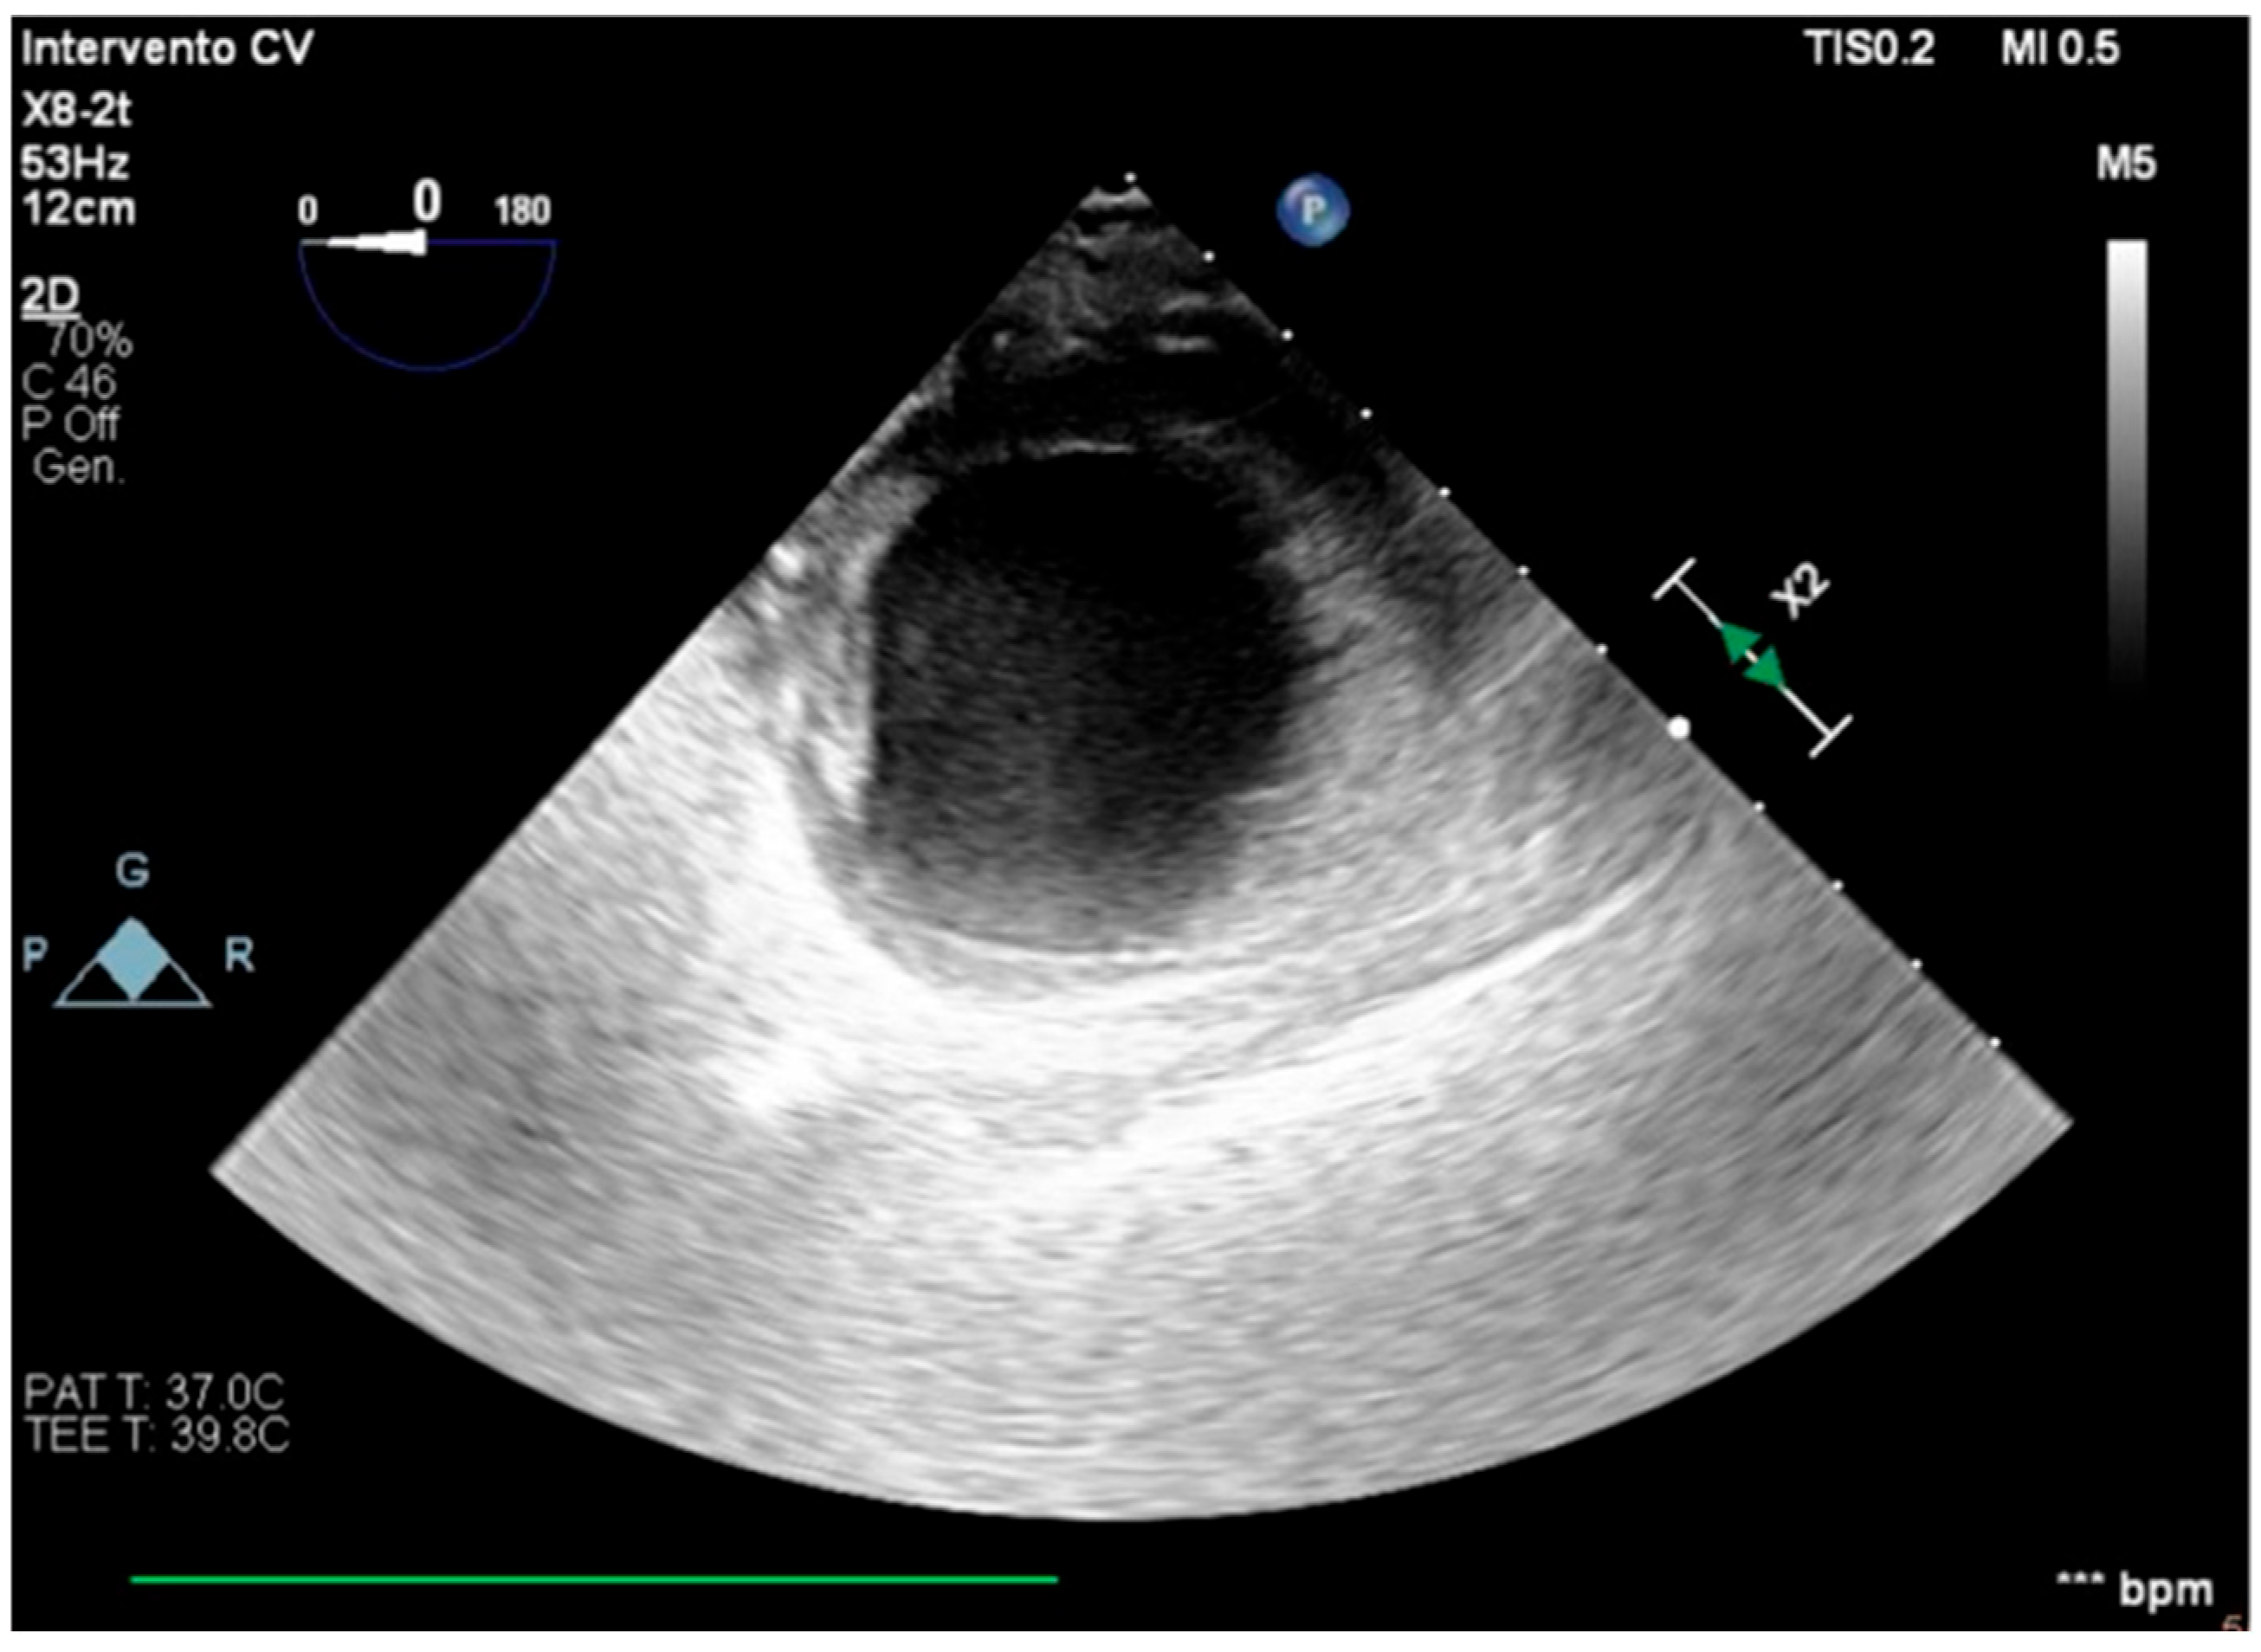Click the C 46 compression value
The width and height of the screenshot is (2261, 1652).
68,383
